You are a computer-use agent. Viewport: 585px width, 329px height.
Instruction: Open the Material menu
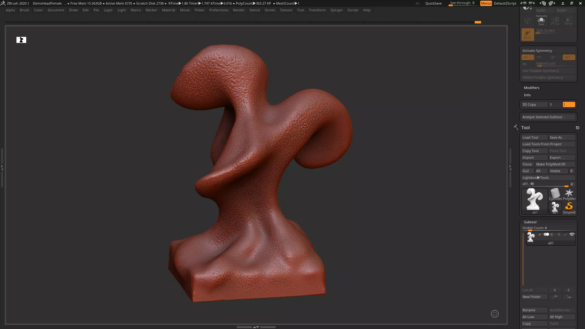pyautogui.click(x=168, y=10)
